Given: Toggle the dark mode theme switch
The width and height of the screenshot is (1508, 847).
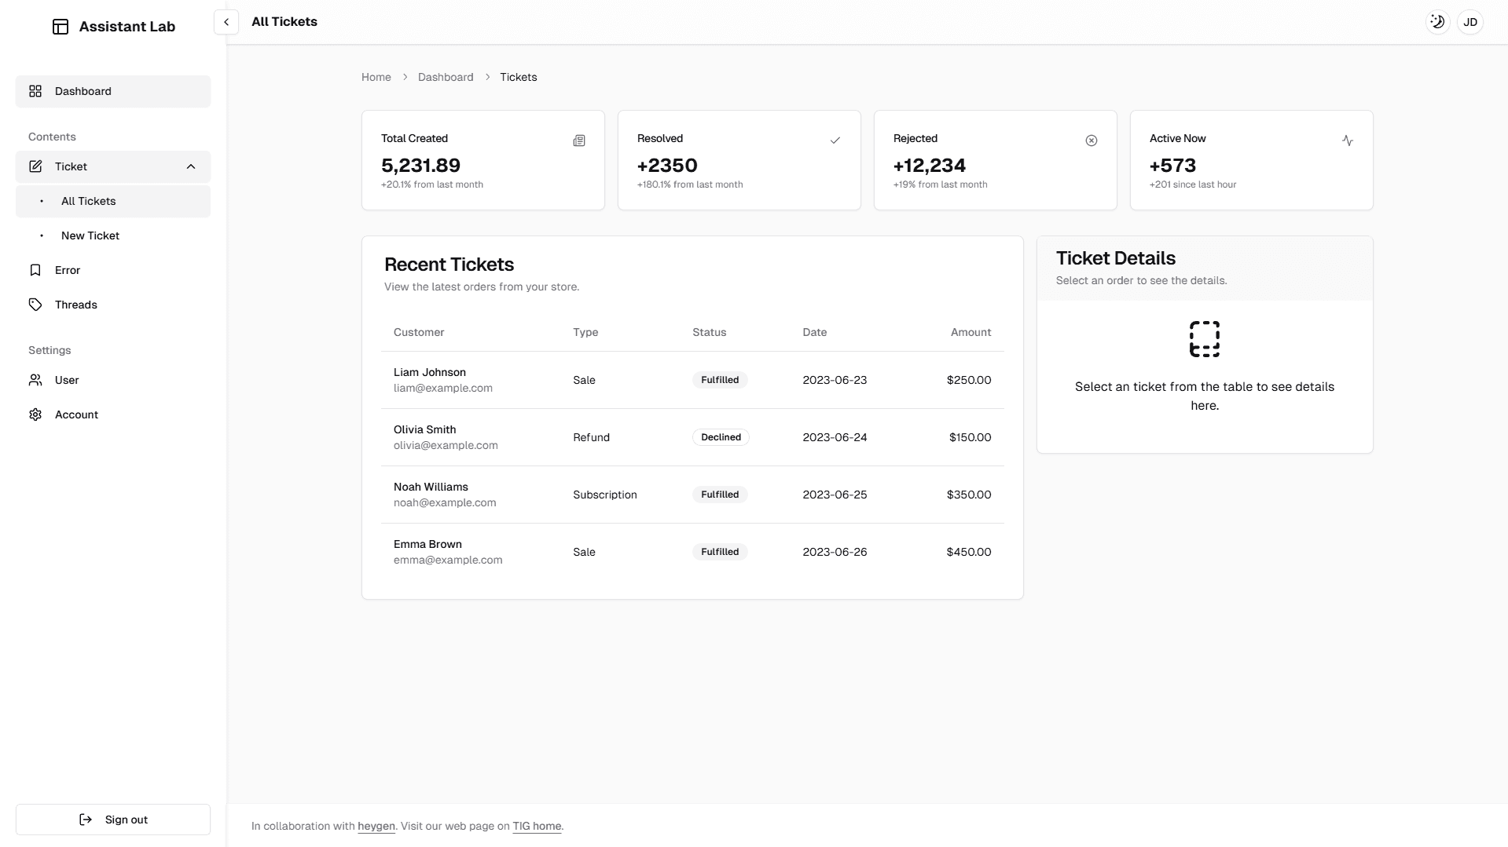Looking at the screenshot, I should [x=1437, y=22].
